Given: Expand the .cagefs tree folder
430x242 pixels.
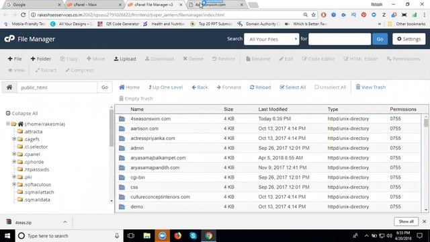Looking at the screenshot, I should tap(14, 139).
